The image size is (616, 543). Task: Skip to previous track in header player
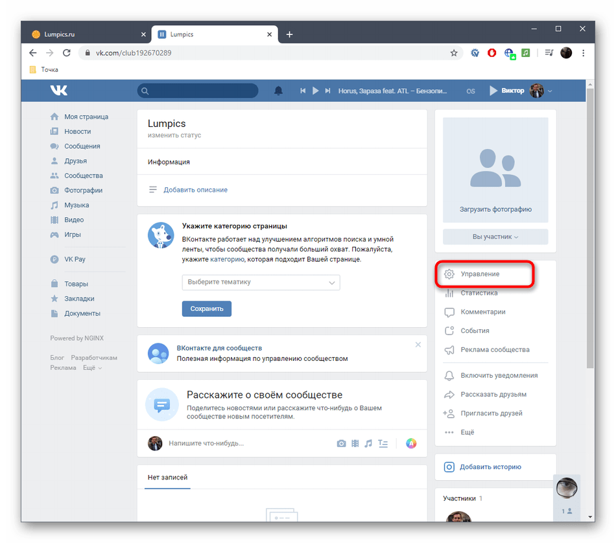coord(303,91)
